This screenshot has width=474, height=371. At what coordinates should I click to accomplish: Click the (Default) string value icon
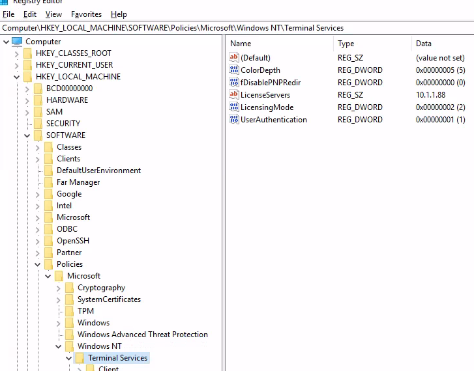[234, 58]
